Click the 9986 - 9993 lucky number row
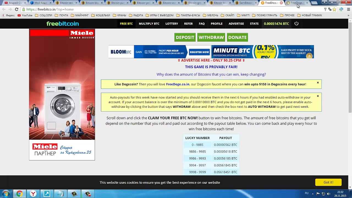352x198 pixels. click(211, 158)
